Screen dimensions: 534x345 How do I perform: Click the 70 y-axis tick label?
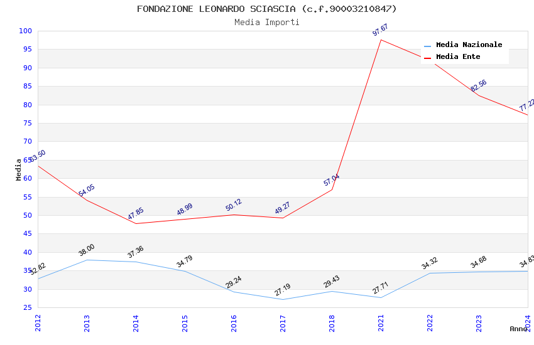28,141
